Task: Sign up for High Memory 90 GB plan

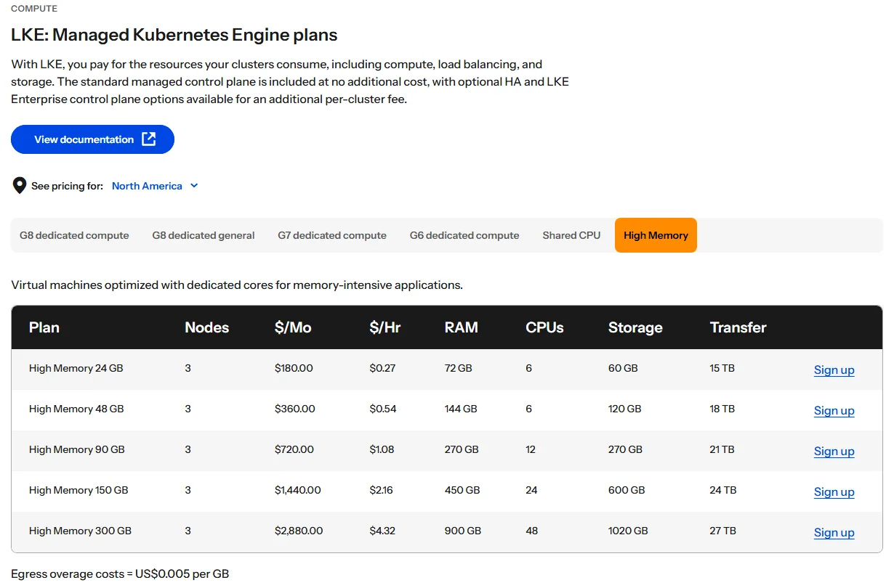Action: click(x=834, y=451)
